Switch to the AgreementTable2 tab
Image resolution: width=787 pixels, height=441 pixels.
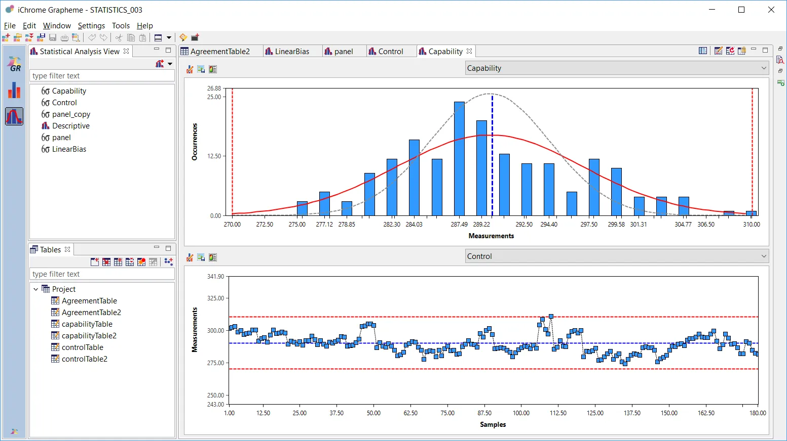[x=220, y=51]
